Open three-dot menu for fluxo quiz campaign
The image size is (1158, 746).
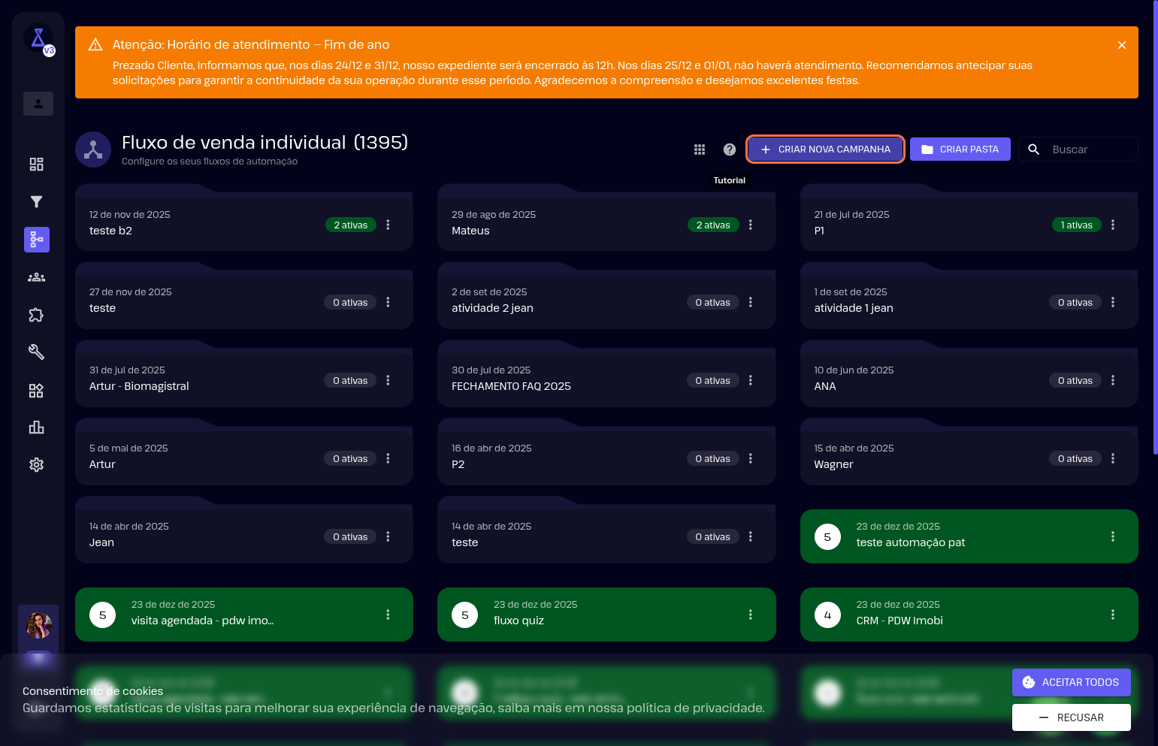click(750, 615)
